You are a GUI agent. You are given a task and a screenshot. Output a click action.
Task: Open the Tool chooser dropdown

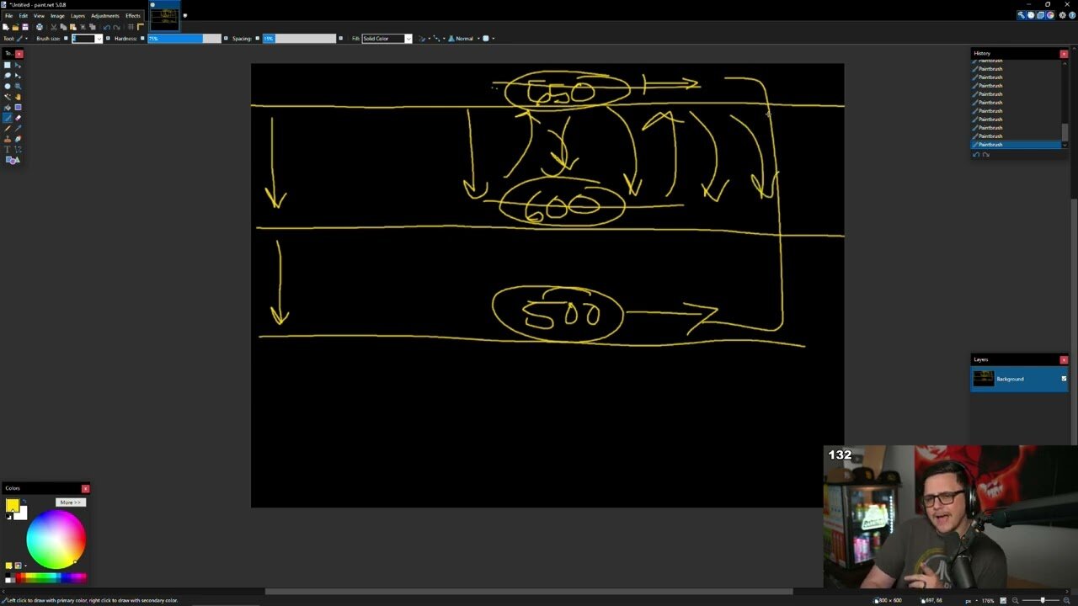pos(22,38)
